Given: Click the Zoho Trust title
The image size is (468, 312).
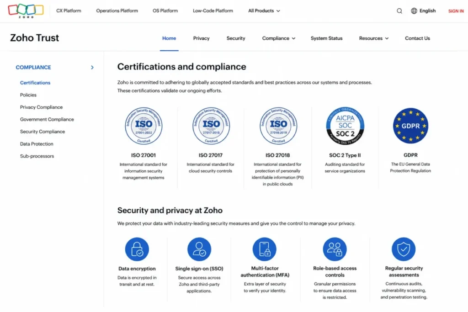Looking at the screenshot, I should pos(35,38).
